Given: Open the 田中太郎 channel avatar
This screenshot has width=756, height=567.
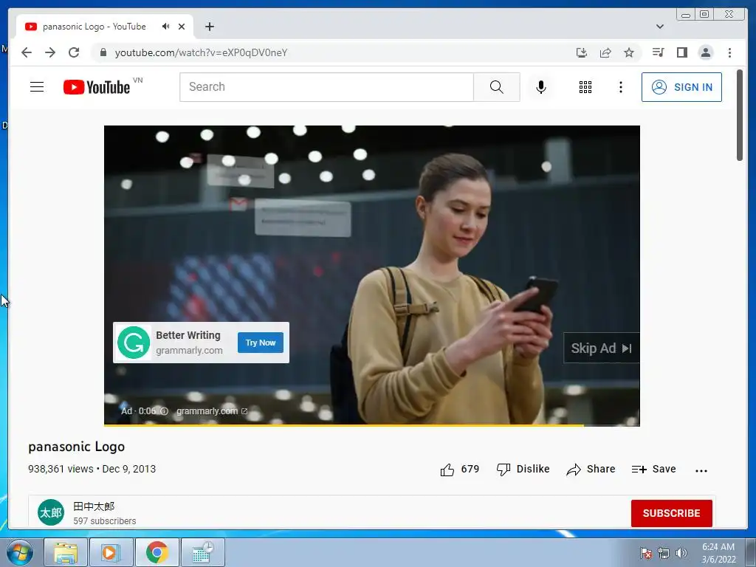Looking at the screenshot, I should (51, 512).
